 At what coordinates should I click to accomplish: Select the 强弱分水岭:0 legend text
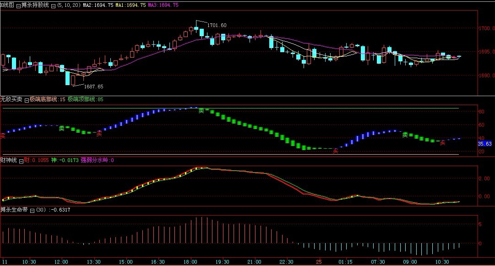97,160
